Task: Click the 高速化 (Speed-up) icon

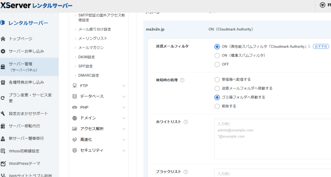Action: (x=74, y=139)
